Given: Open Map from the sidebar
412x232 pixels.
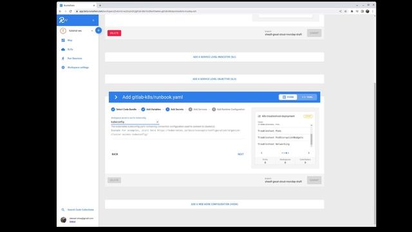Looking at the screenshot, I should coord(70,40).
